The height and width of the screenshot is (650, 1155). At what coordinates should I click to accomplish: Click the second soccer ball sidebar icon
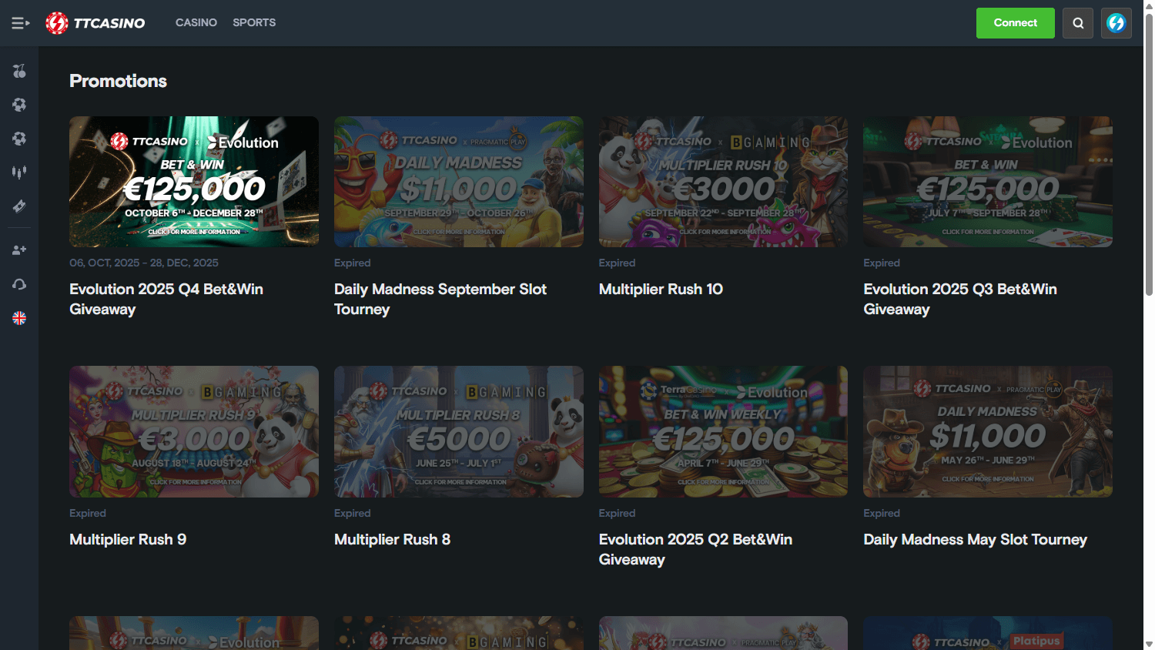pos(19,138)
